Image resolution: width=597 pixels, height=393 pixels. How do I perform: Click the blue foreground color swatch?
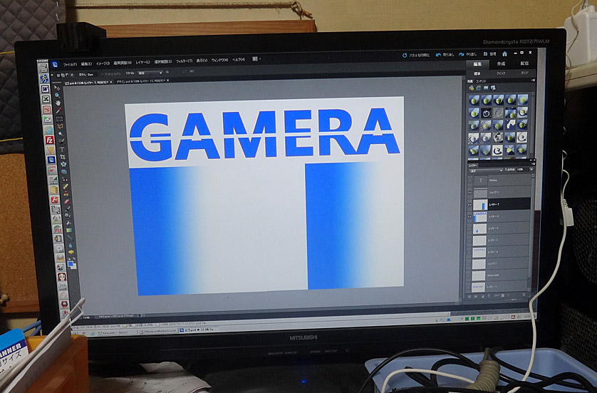70,262
